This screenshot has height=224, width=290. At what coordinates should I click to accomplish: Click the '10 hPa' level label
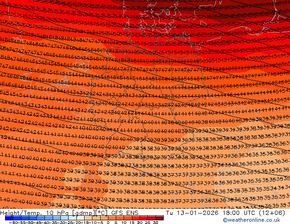pos(58,213)
